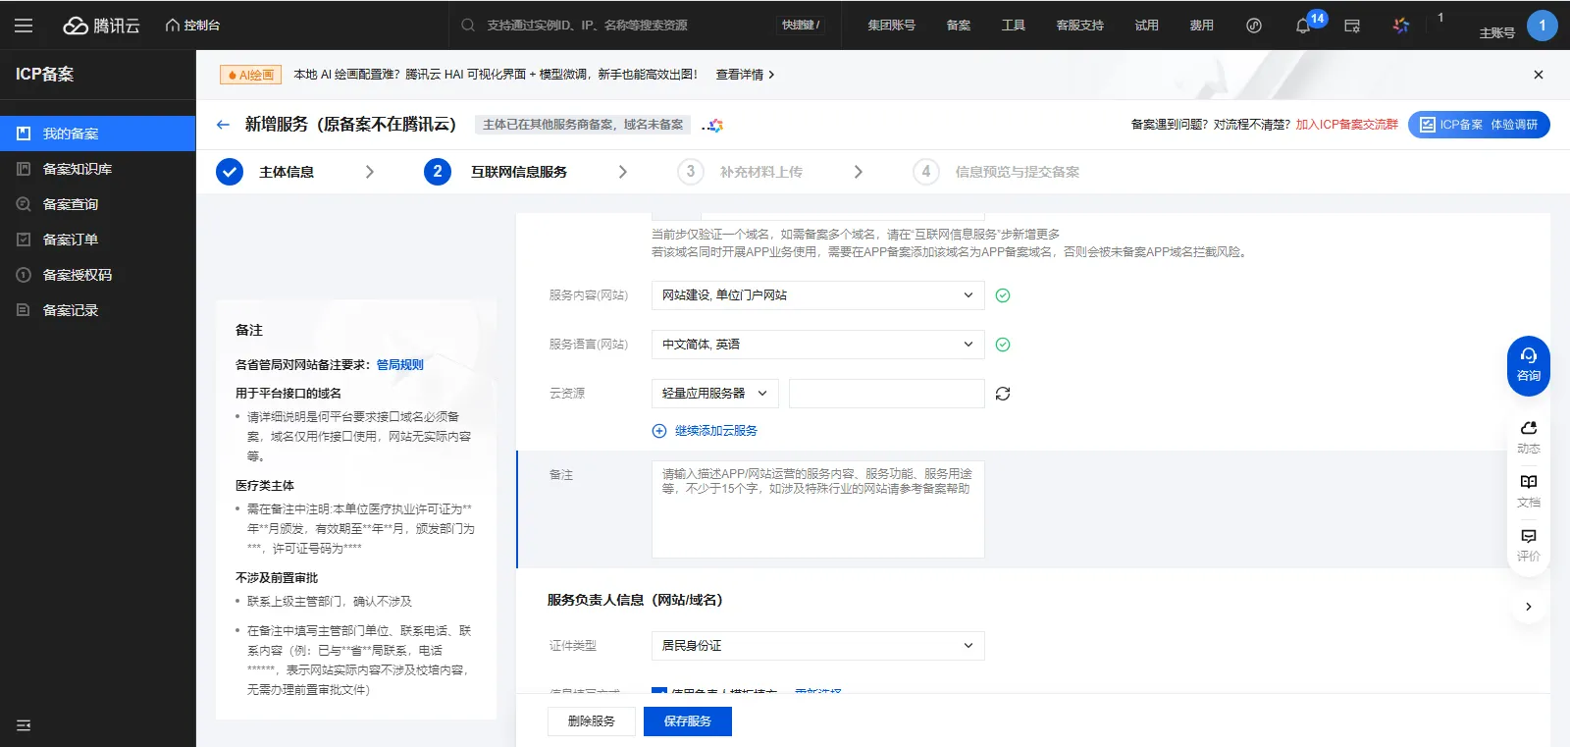Open the 工具 top menu
The image size is (1570, 747).
[x=1014, y=26]
